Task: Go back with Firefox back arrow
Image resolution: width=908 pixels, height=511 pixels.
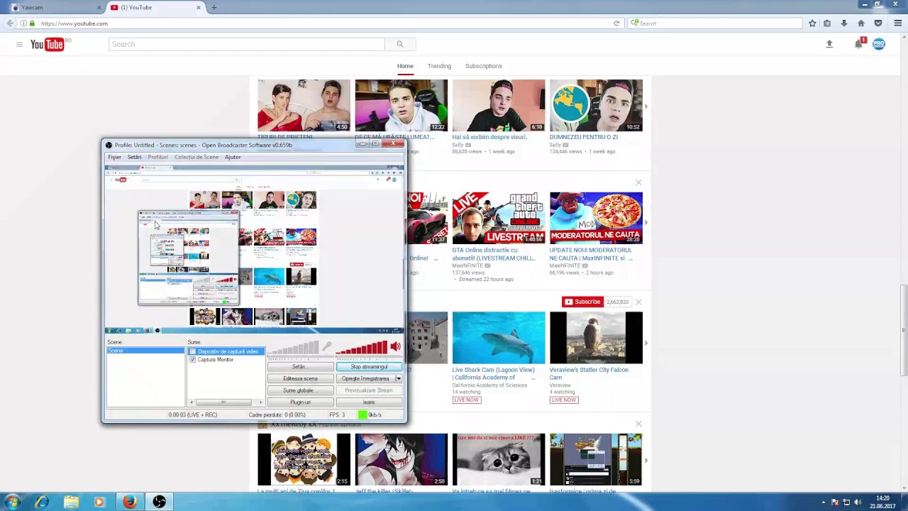Action: point(9,23)
